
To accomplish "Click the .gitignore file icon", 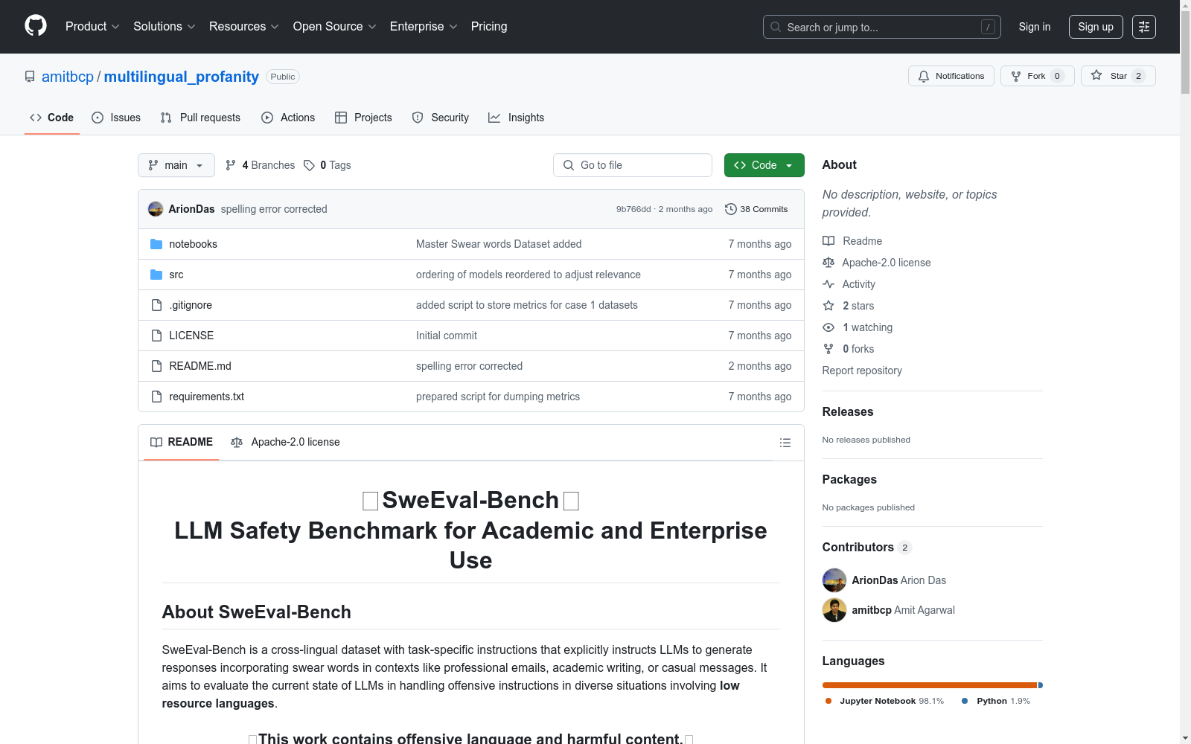I will [x=156, y=305].
